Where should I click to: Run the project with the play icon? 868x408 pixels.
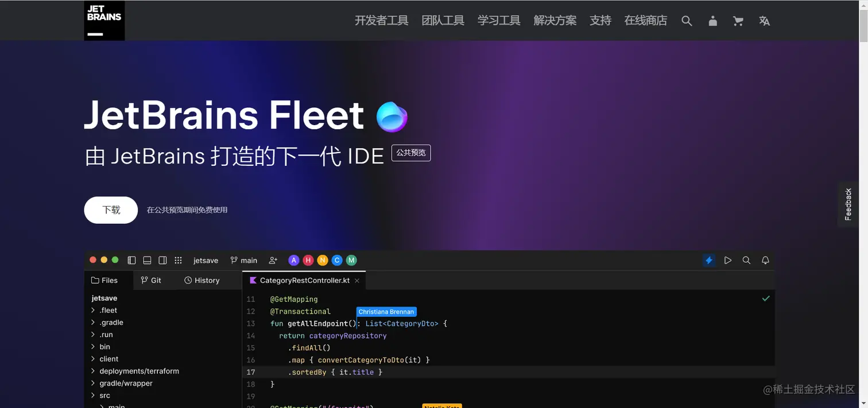728,260
